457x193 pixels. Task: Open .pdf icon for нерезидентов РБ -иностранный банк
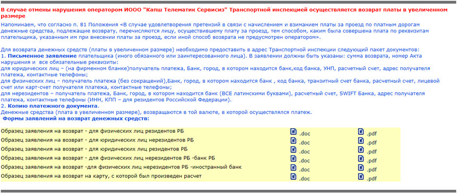pyautogui.click(x=361, y=168)
